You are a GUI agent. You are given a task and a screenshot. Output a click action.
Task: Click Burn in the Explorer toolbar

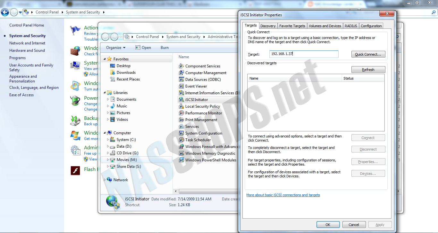point(164,48)
